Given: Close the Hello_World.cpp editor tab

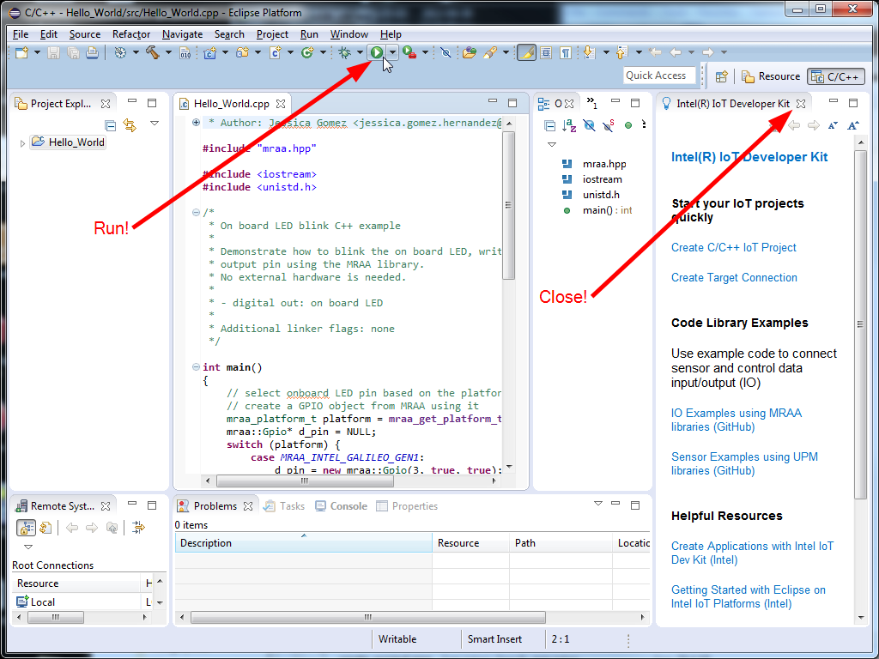Looking at the screenshot, I should (x=281, y=104).
